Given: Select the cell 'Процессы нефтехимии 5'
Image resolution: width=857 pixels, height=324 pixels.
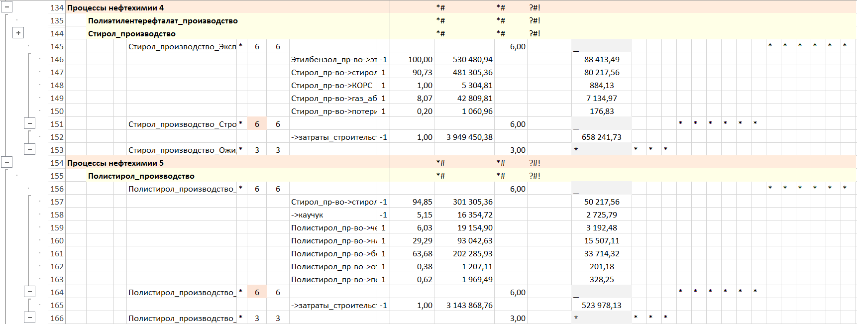Looking at the screenshot, I should [115, 163].
